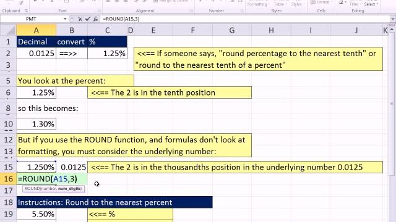396x222 pixels.
Task: Select column H header
Action: click(271, 30)
